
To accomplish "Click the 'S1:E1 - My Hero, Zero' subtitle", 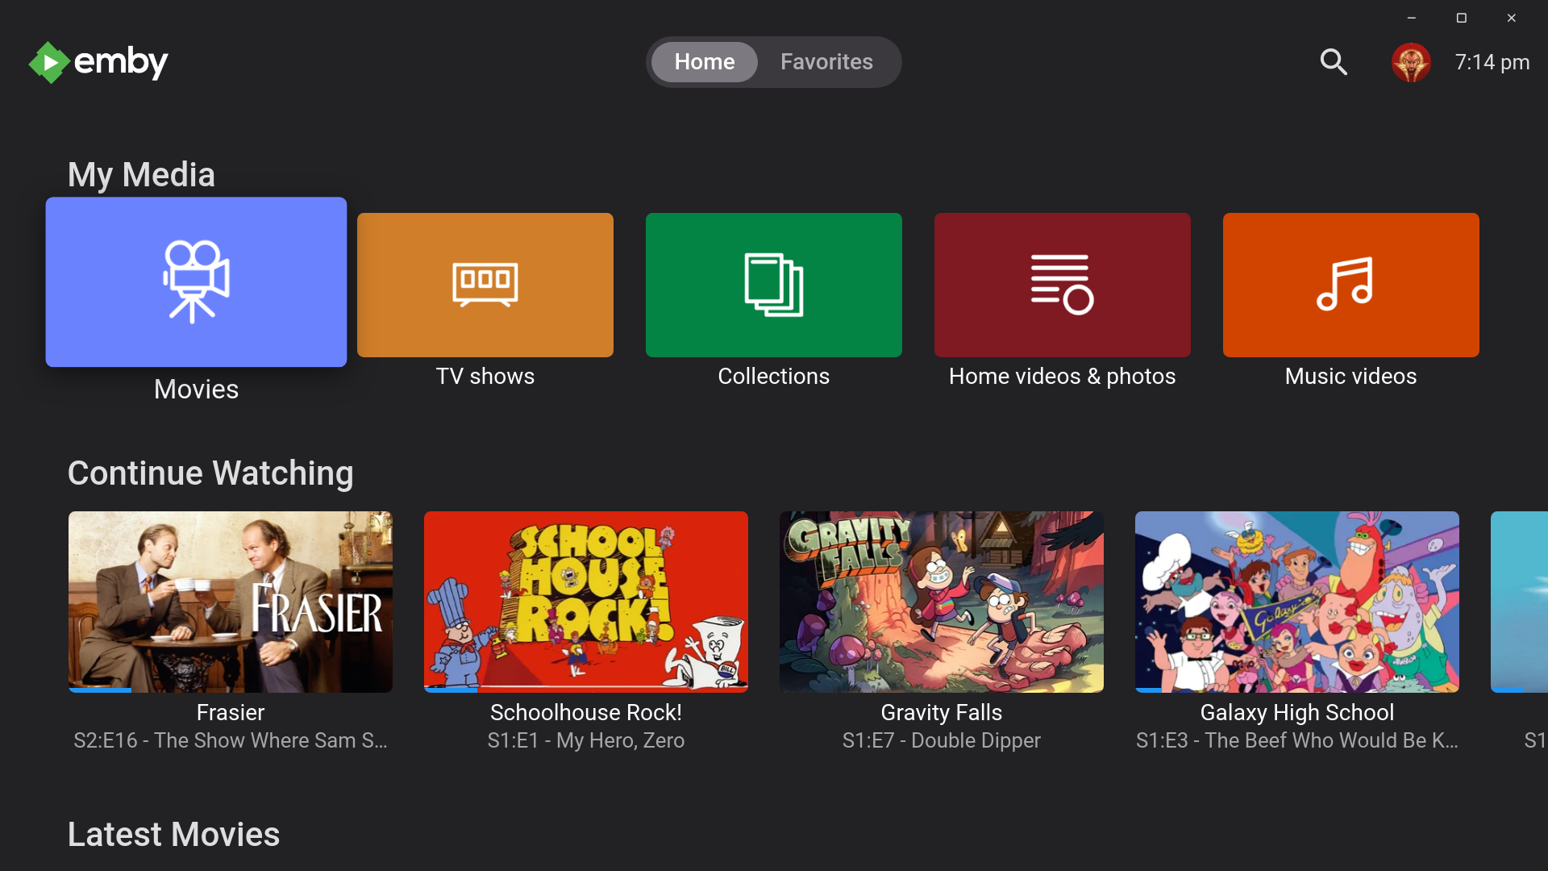I will (x=586, y=741).
